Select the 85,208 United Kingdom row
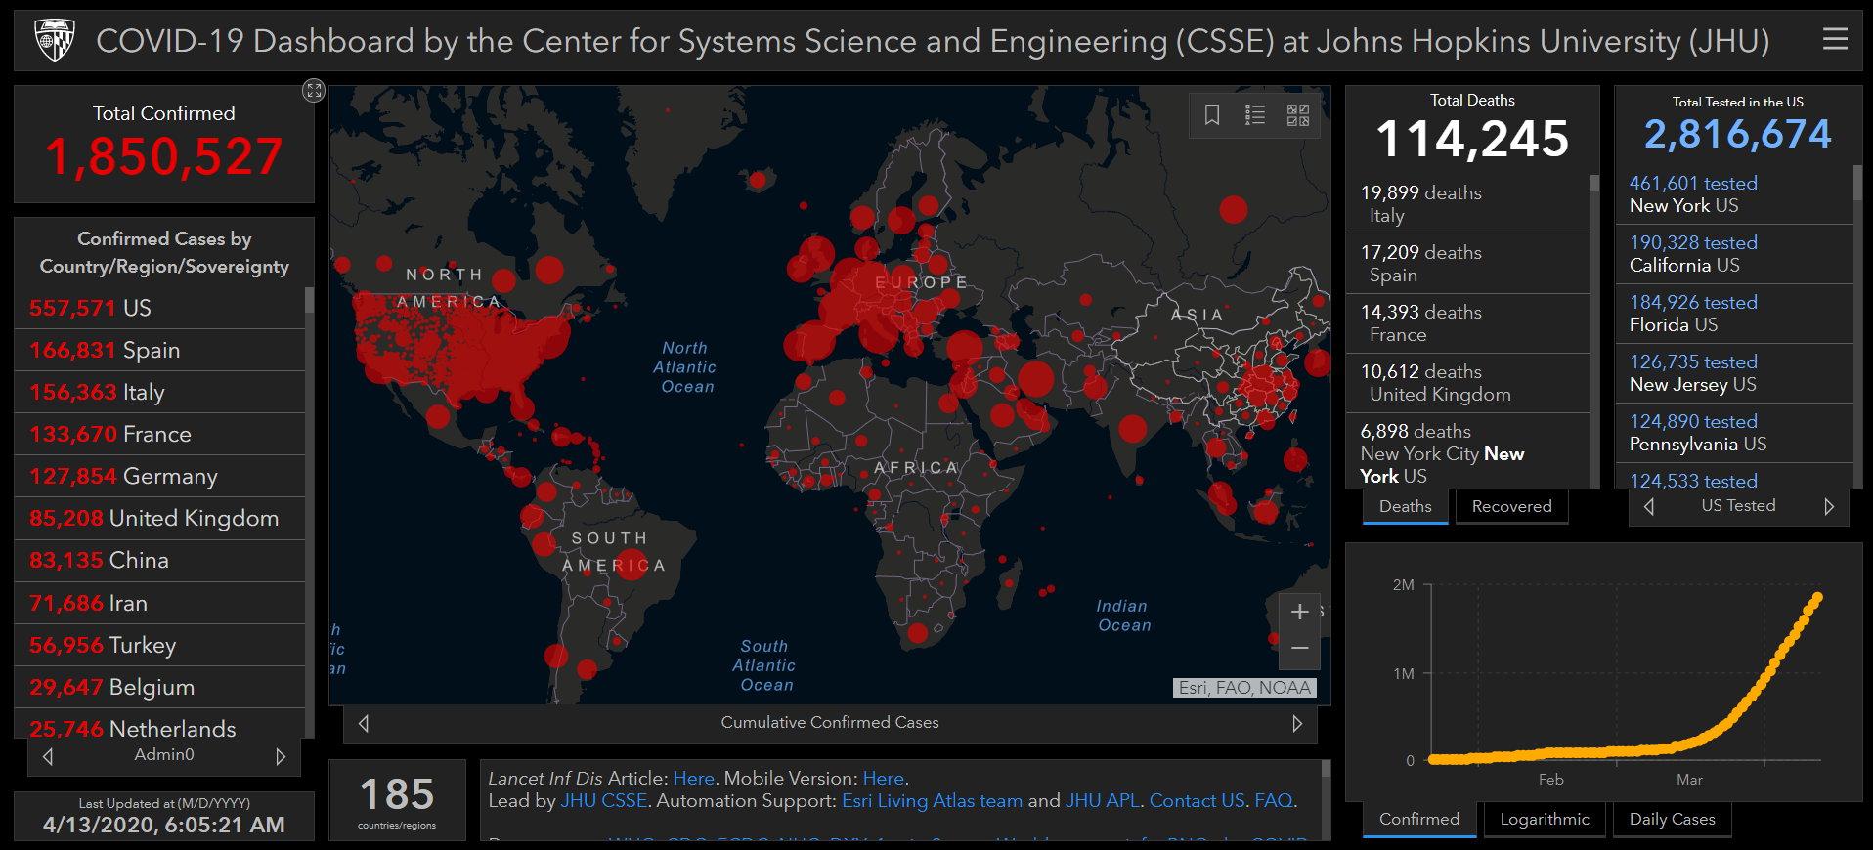 [x=160, y=518]
